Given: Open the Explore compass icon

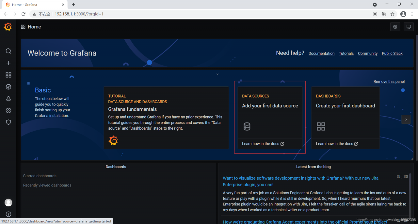Looking at the screenshot, I should click(8, 87).
